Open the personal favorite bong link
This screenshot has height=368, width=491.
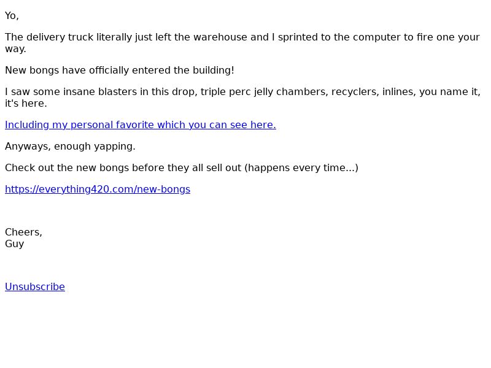pyautogui.click(x=140, y=125)
